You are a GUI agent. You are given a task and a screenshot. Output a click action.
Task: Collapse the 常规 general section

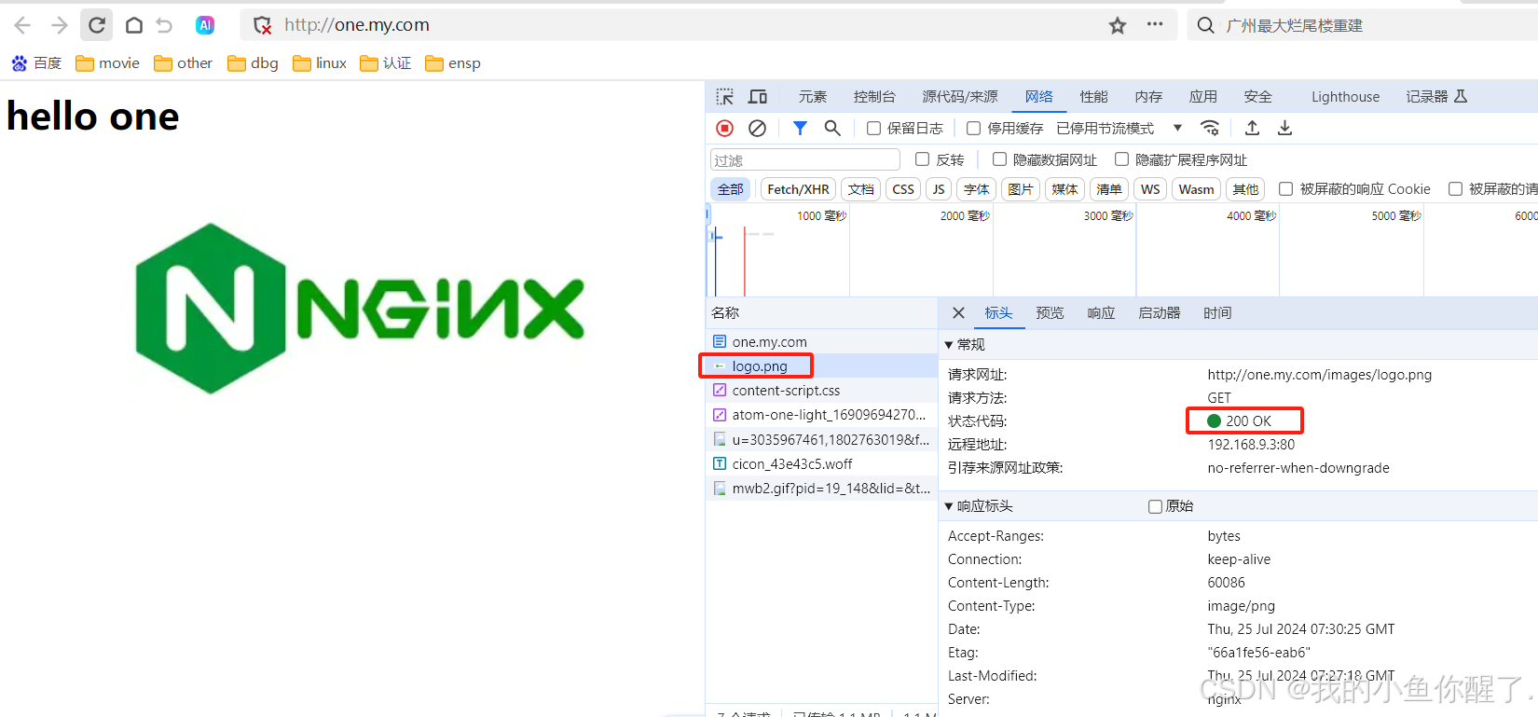pyautogui.click(x=966, y=345)
